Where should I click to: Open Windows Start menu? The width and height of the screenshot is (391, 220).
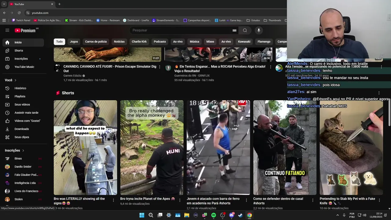click(142, 215)
